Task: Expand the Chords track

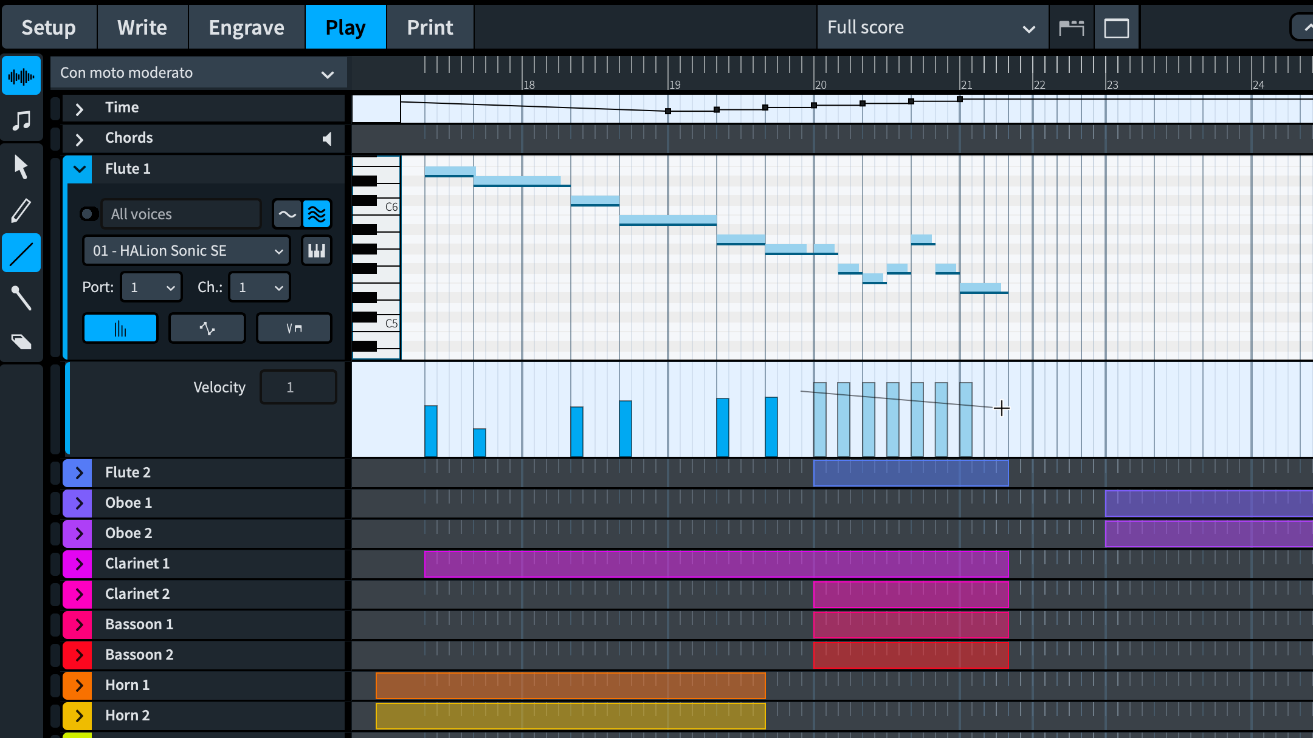Action: (x=79, y=139)
